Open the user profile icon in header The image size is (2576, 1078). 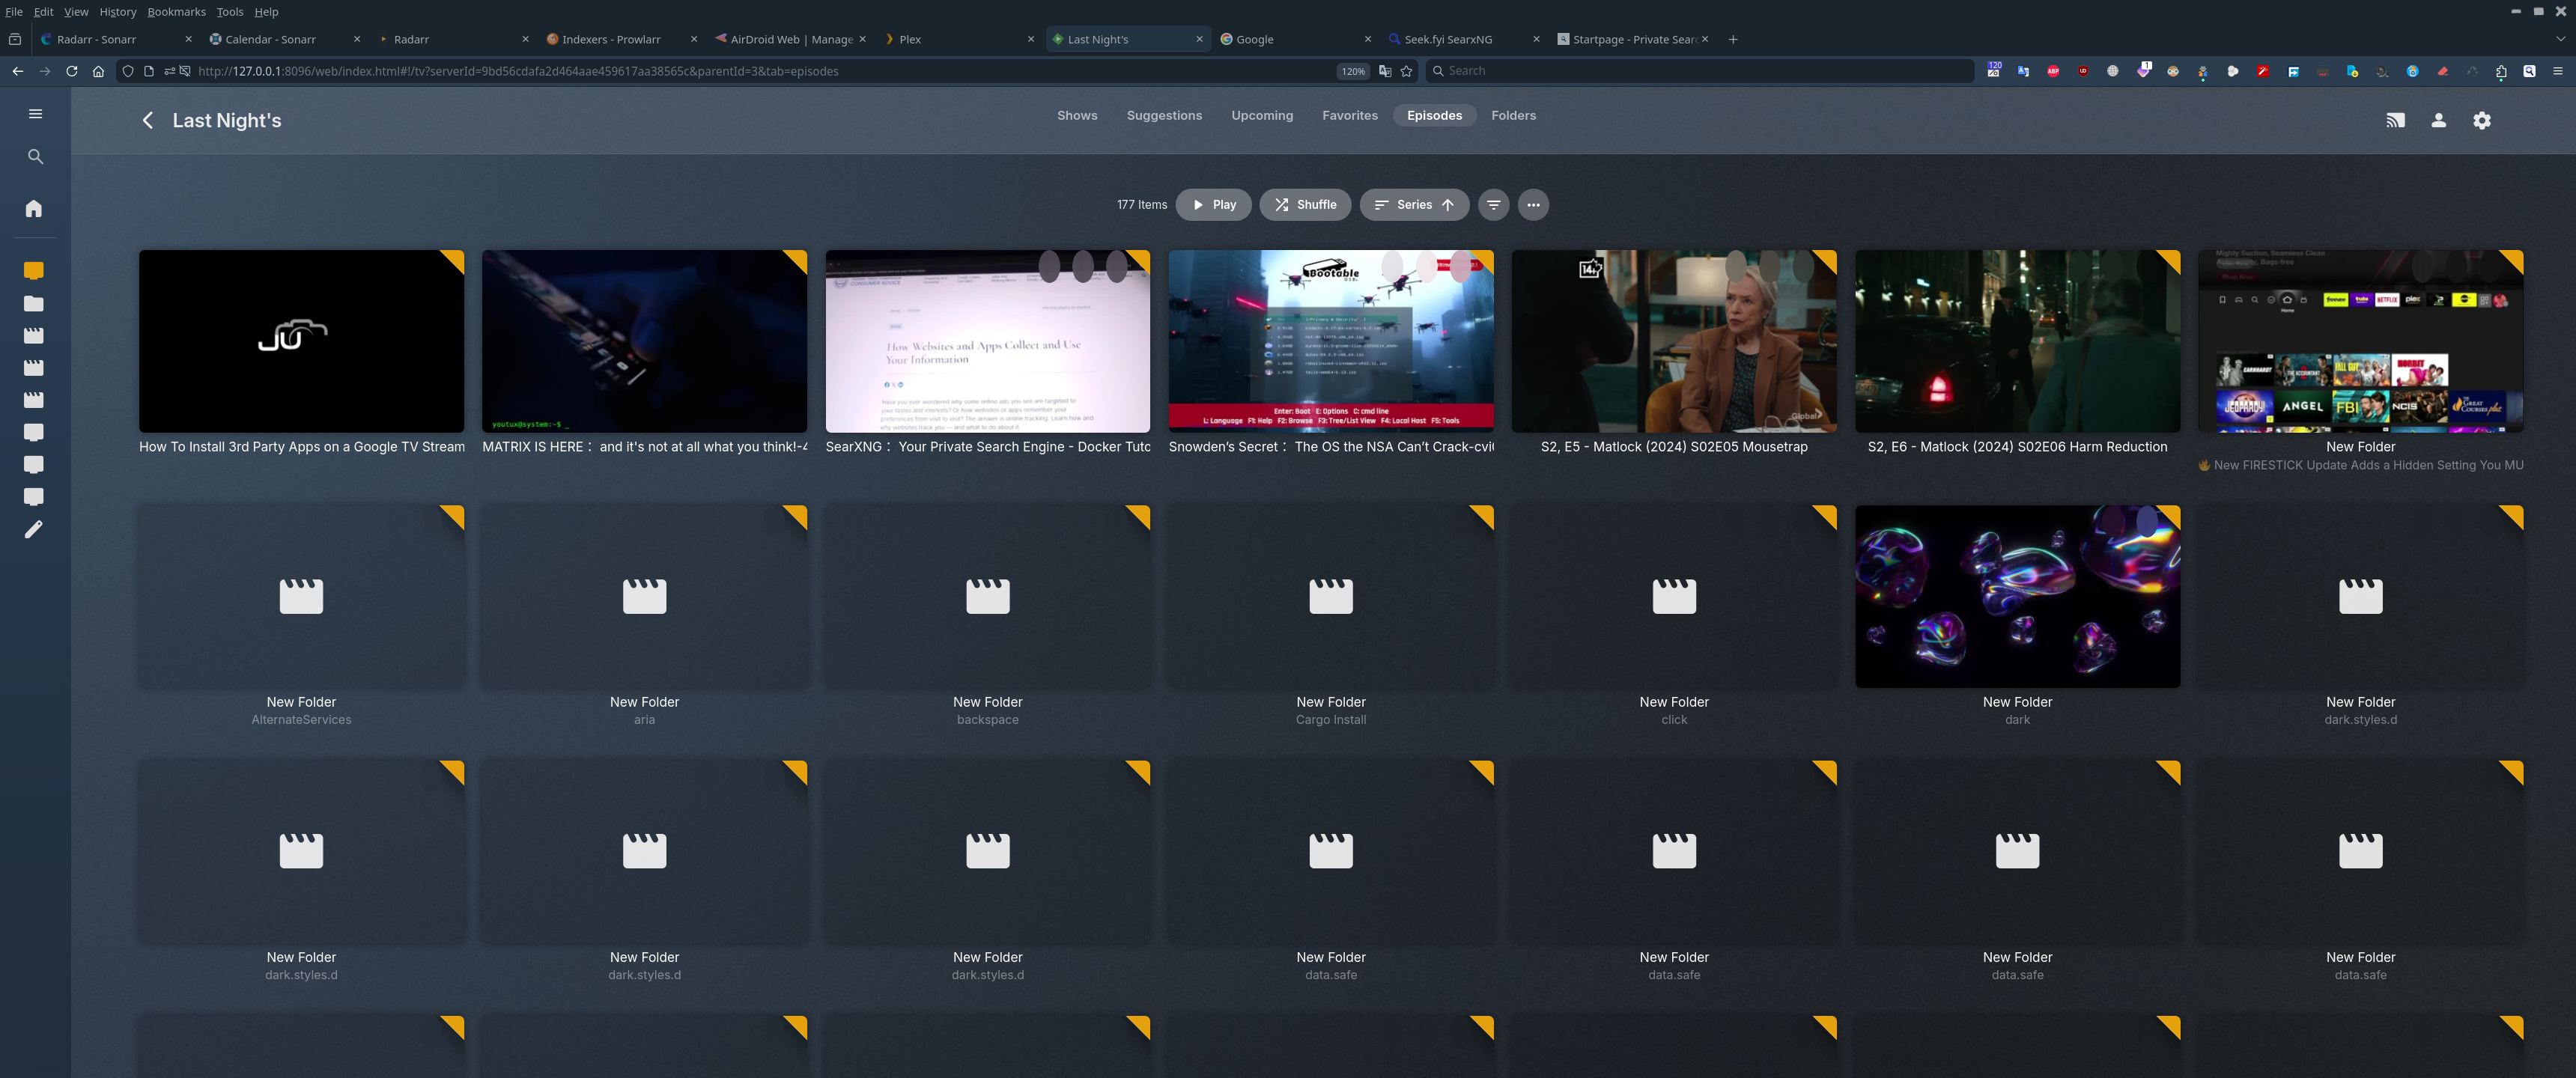click(2438, 120)
